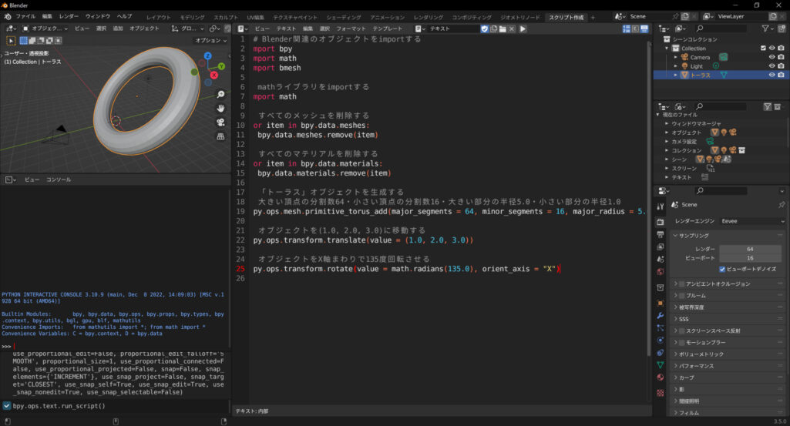This screenshot has width=790, height=426.
Task: Disable the ビューポートデノイズ checkbox
Action: coord(722,270)
